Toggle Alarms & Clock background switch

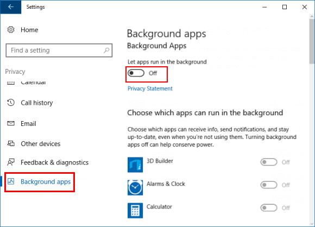(x=269, y=185)
